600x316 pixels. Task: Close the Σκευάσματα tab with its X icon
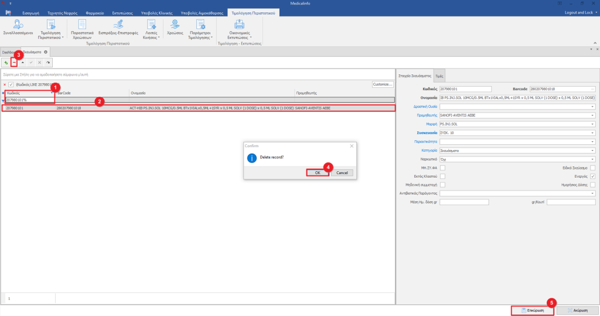[x=46, y=52]
